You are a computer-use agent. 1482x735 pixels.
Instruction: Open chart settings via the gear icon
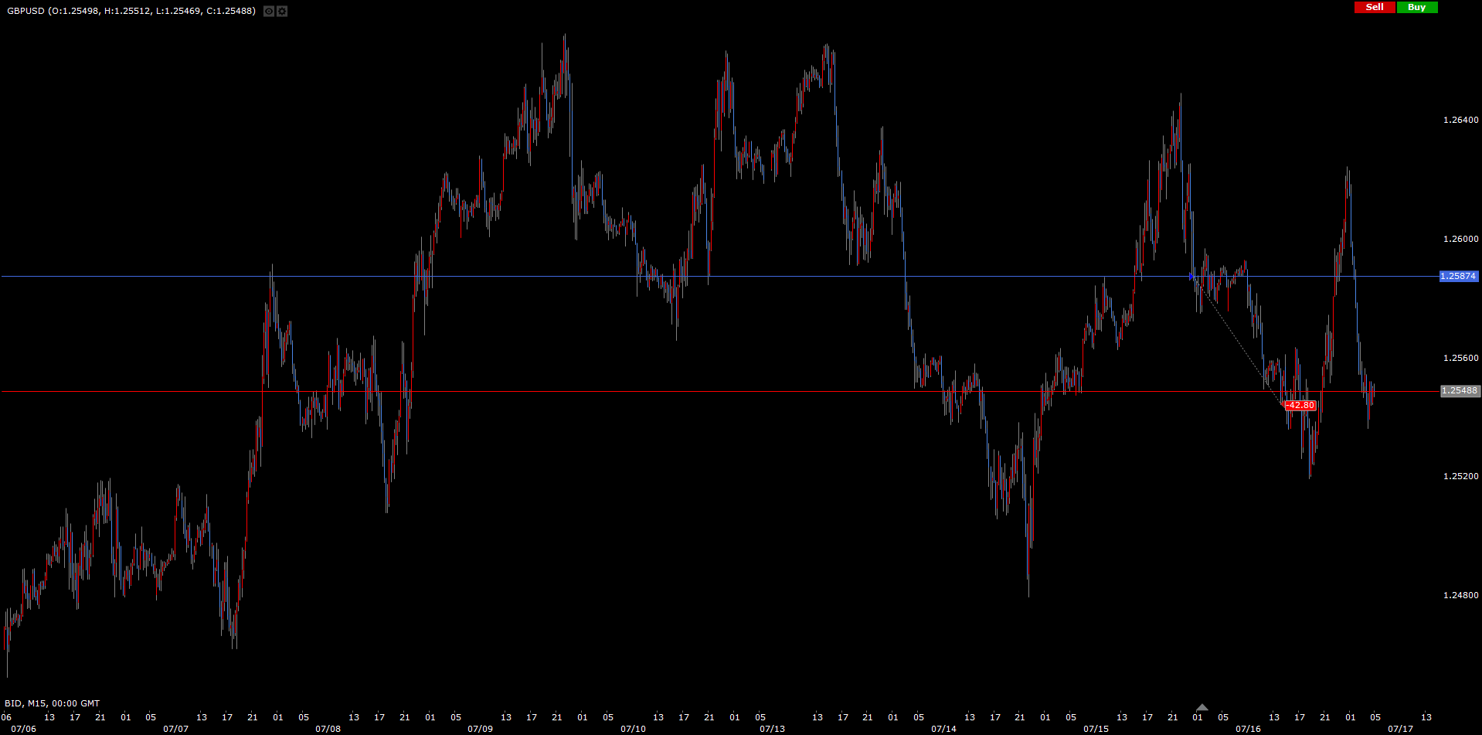282,11
